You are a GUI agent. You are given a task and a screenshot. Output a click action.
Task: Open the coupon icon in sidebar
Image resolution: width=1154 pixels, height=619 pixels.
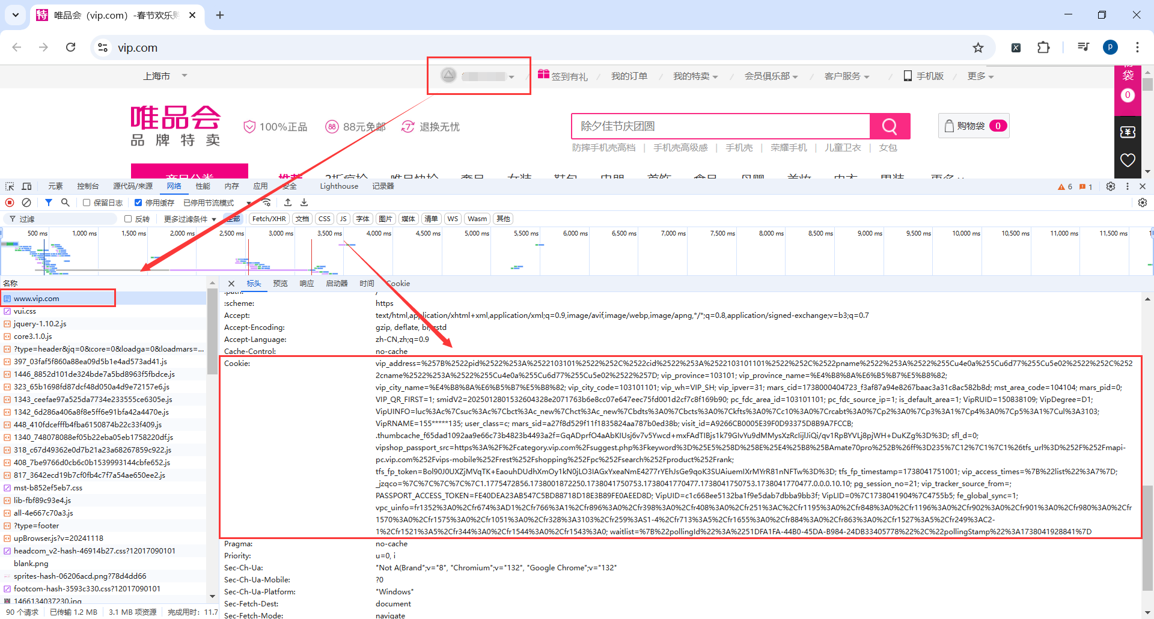point(1128,132)
